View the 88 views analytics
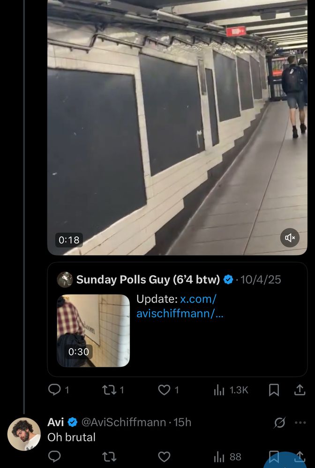Image resolution: width=315 pixels, height=468 pixels. (228, 457)
